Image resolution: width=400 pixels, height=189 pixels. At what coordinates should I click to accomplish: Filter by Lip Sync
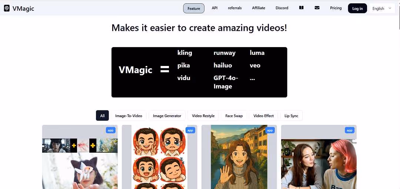tap(291, 116)
